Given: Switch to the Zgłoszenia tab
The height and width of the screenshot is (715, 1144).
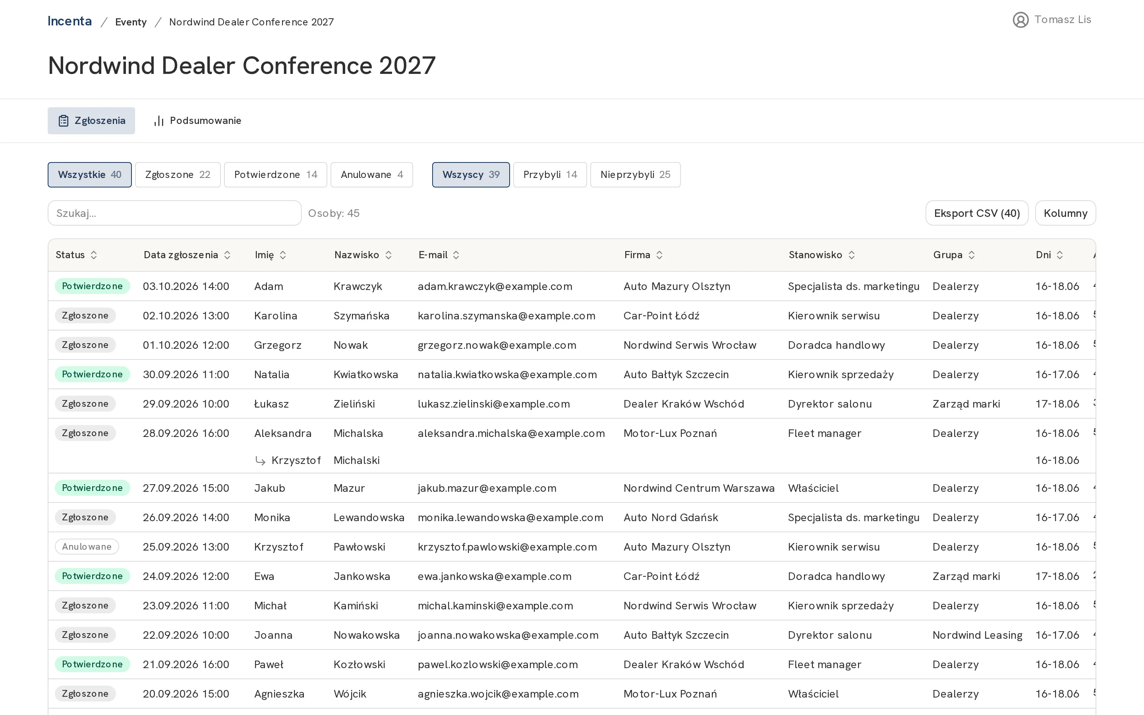Looking at the screenshot, I should 91,121.
